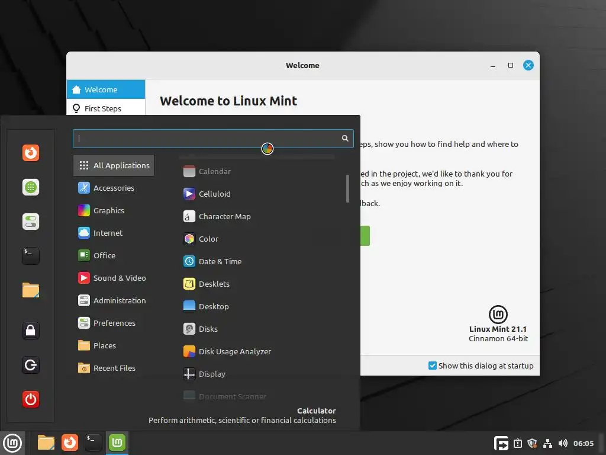Select the Graphics category
Image resolution: width=606 pixels, height=455 pixels.
click(x=114, y=210)
